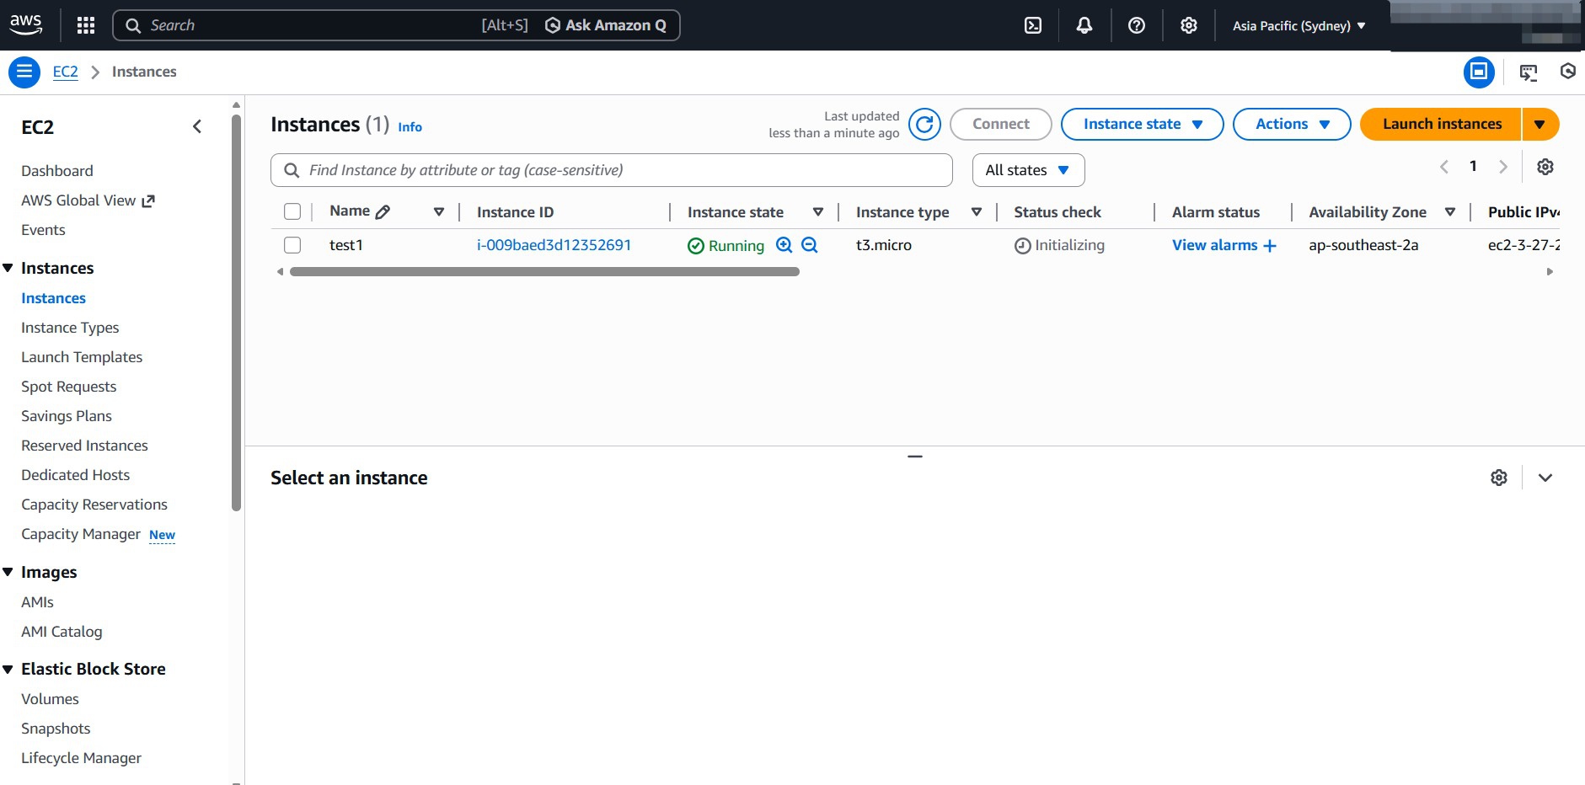1585x785 pixels.
Task: Open instance ID i-009baed3d12352691 link
Action: pos(554,245)
